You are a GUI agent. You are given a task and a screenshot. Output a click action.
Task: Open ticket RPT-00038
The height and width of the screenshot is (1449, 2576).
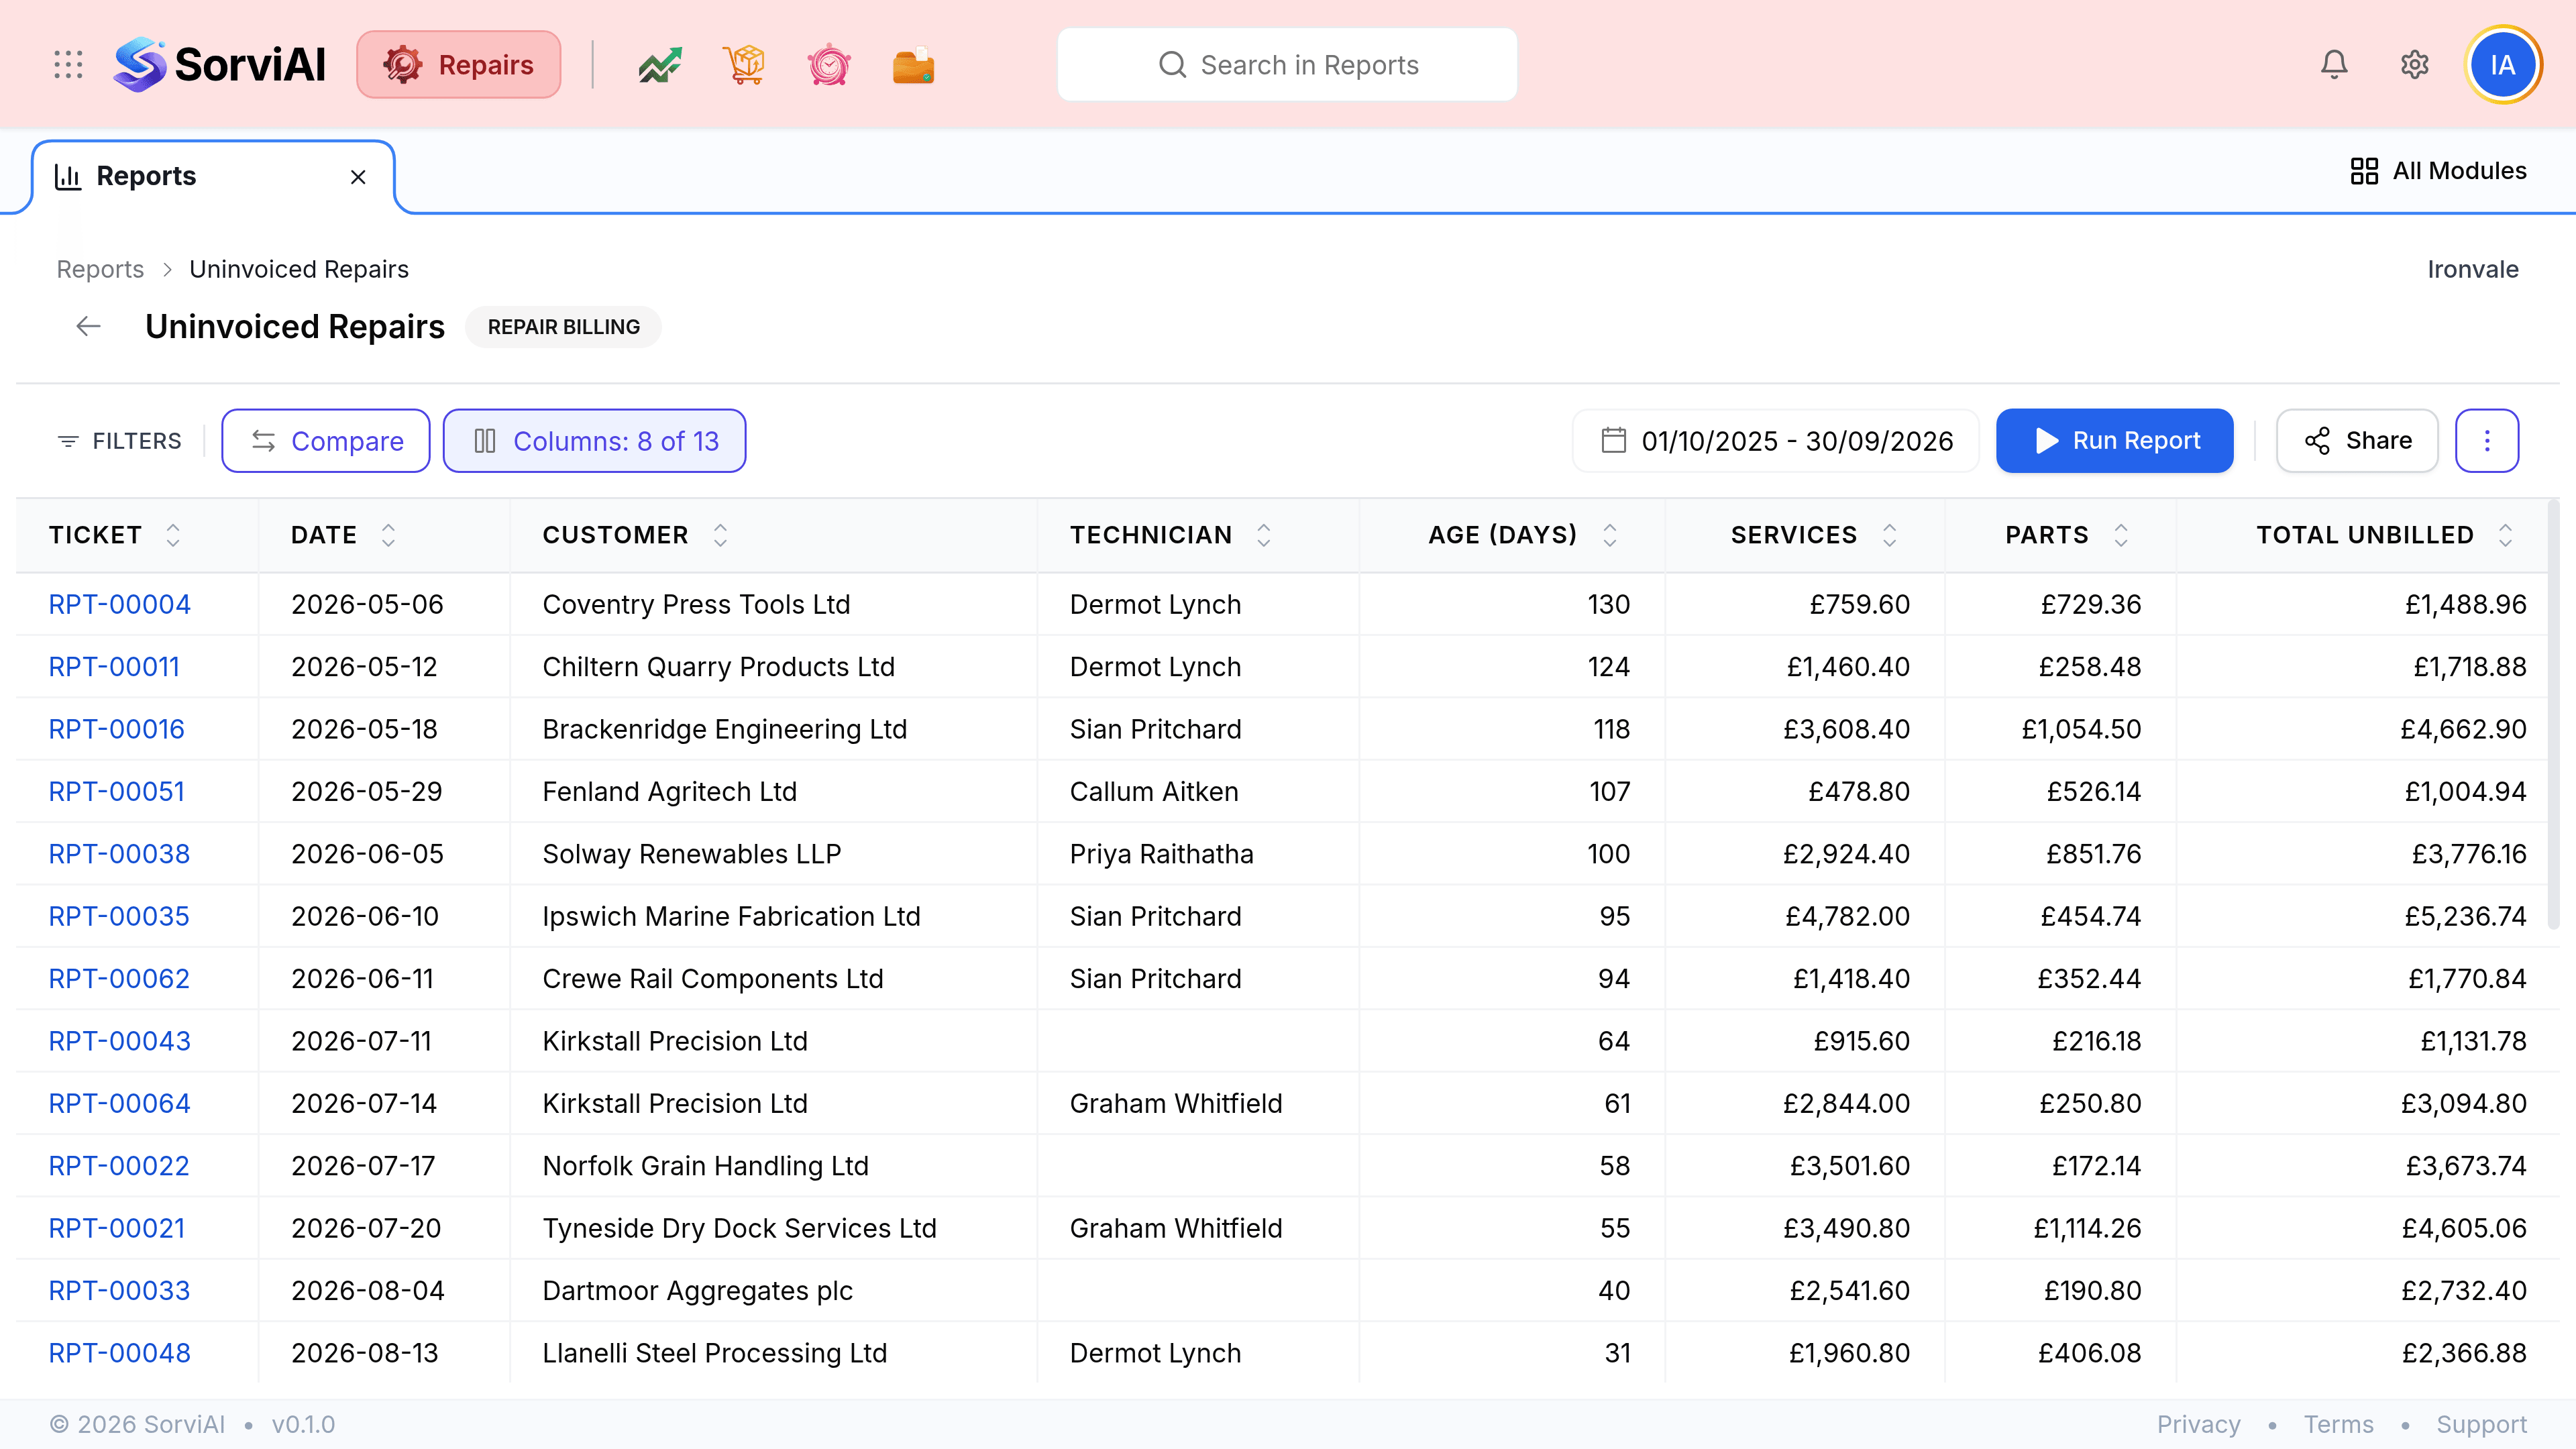[119, 854]
